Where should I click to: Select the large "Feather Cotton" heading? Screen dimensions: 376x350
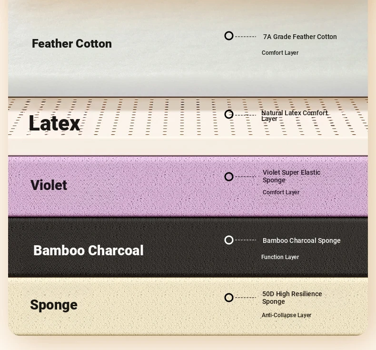pyautogui.click(x=72, y=44)
